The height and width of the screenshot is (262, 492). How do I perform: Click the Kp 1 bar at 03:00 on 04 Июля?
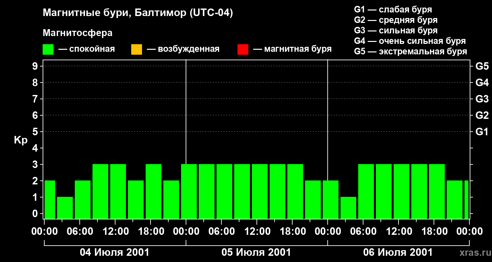point(65,208)
